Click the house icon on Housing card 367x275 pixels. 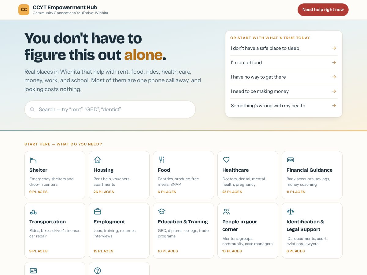click(x=97, y=160)
